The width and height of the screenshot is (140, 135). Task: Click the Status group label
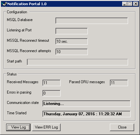[x=12, y=74]
